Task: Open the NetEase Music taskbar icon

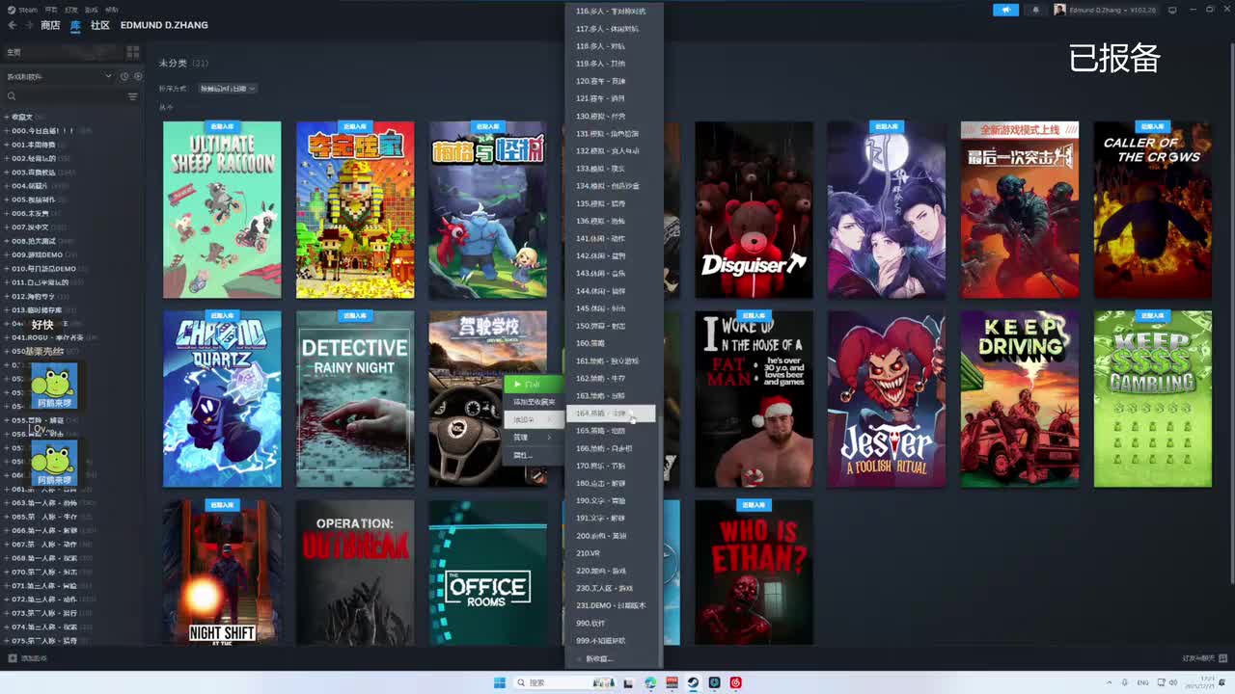Action: pos(736,682)
